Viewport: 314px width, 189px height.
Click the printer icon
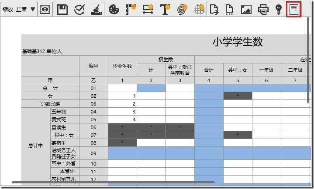pos(263,10)
